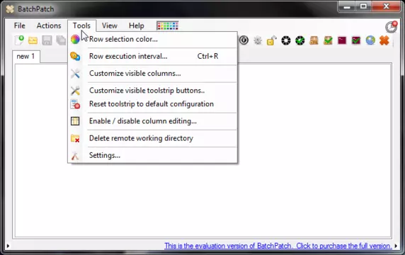Select Customize visible columns... option

[x=153, y=74]
